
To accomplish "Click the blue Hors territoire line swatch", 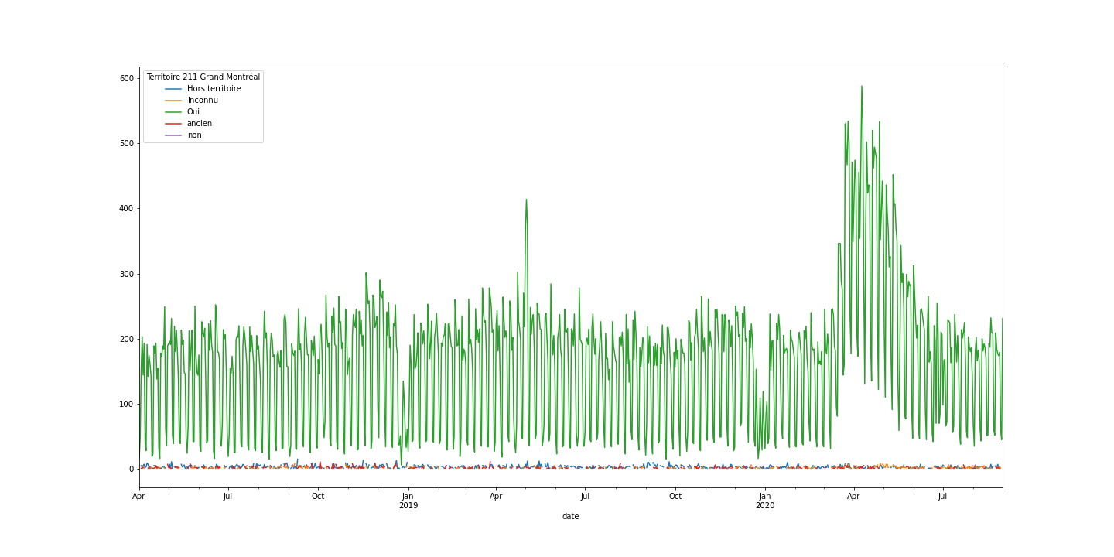I will (x=173, y=89).
